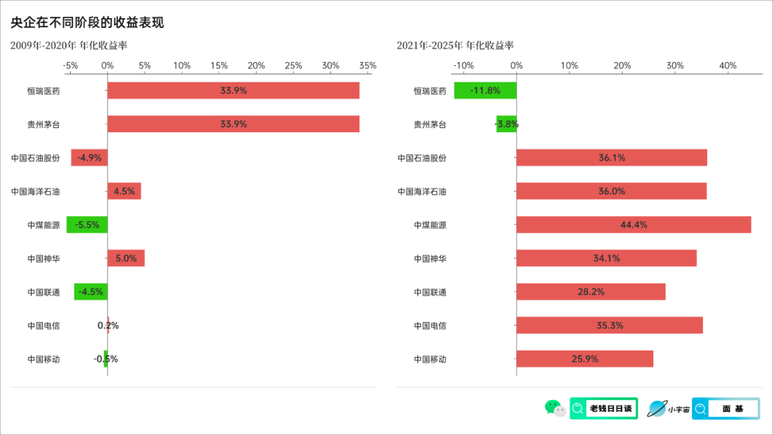Click the 中国移动 25.9% bar

click(x=585, y=358)
